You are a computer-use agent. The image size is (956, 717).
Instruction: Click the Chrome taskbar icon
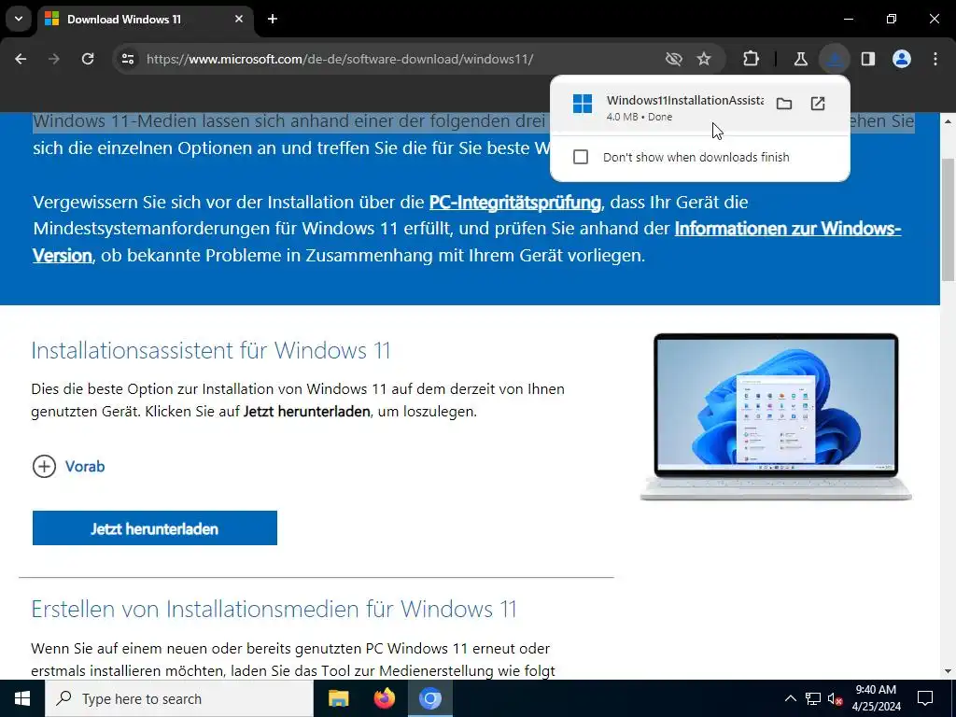coord(429,698)
